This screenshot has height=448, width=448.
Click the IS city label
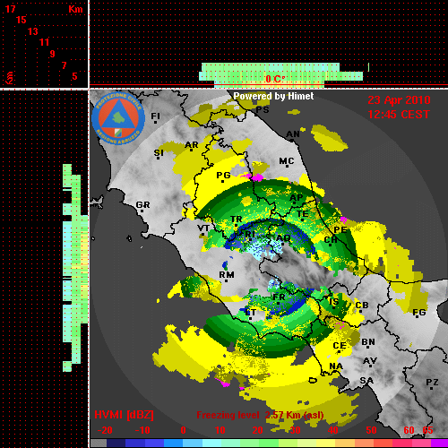(x=334, y=302)
